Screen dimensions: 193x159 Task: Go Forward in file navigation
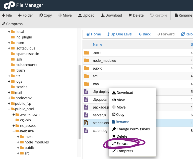click(x=166, y=34)
